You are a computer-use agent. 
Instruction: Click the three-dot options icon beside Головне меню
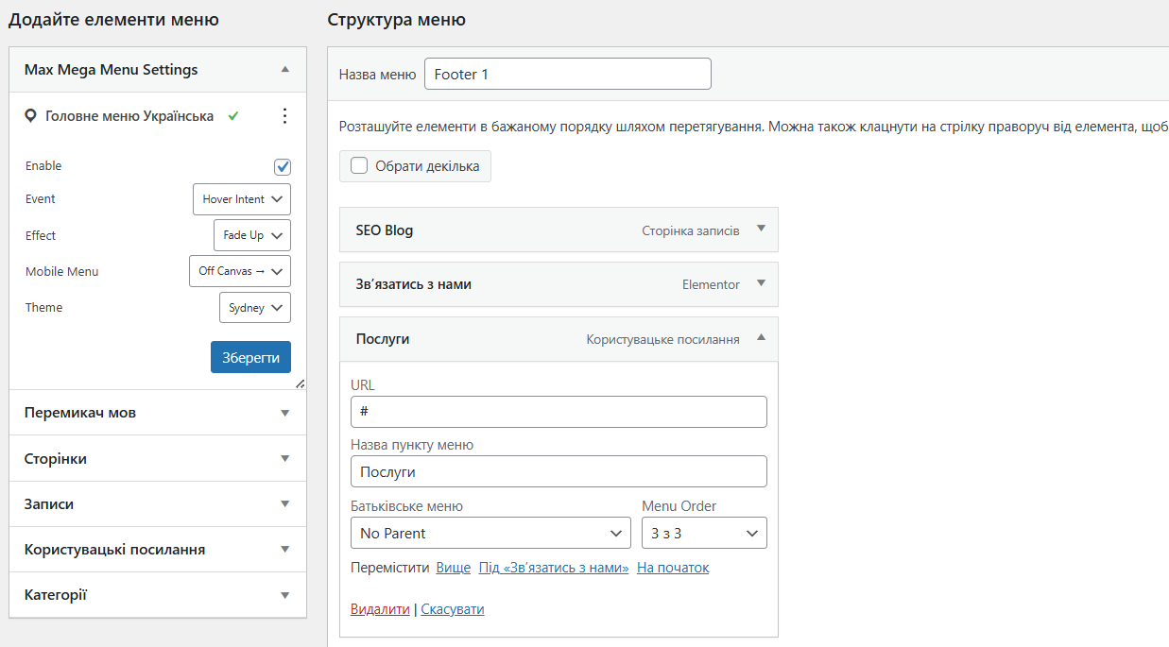[284, 116]
